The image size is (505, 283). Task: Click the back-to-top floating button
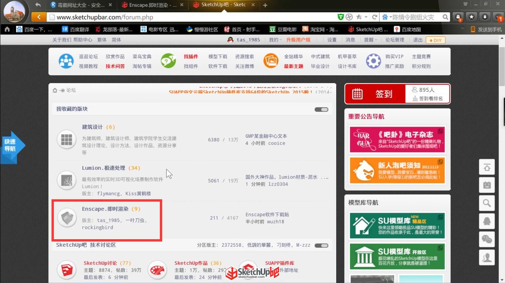487,167
